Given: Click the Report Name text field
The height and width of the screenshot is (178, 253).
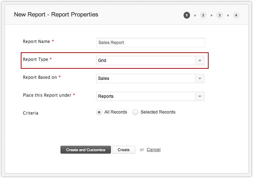Looking at the screenshot, I should point(151,43).
